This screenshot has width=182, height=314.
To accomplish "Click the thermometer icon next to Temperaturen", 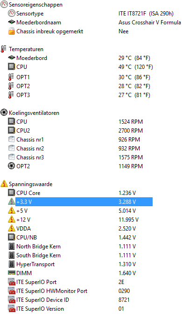I will pyautogui.click(x=4, y=49).
